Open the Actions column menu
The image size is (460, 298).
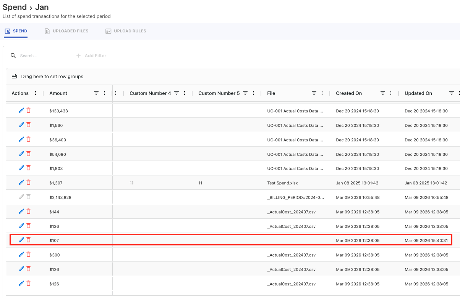pyautogui.click(x=36, y=93)
